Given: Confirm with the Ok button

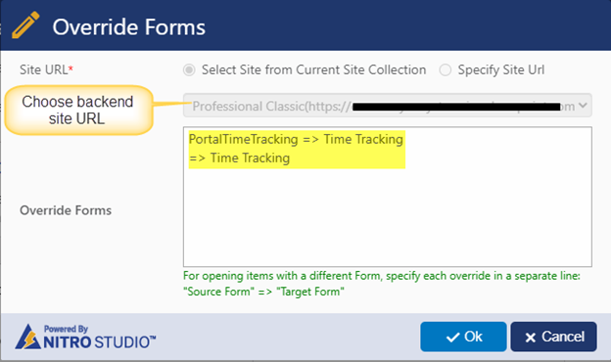Looking at the screenshot, I should pos(463,337).
